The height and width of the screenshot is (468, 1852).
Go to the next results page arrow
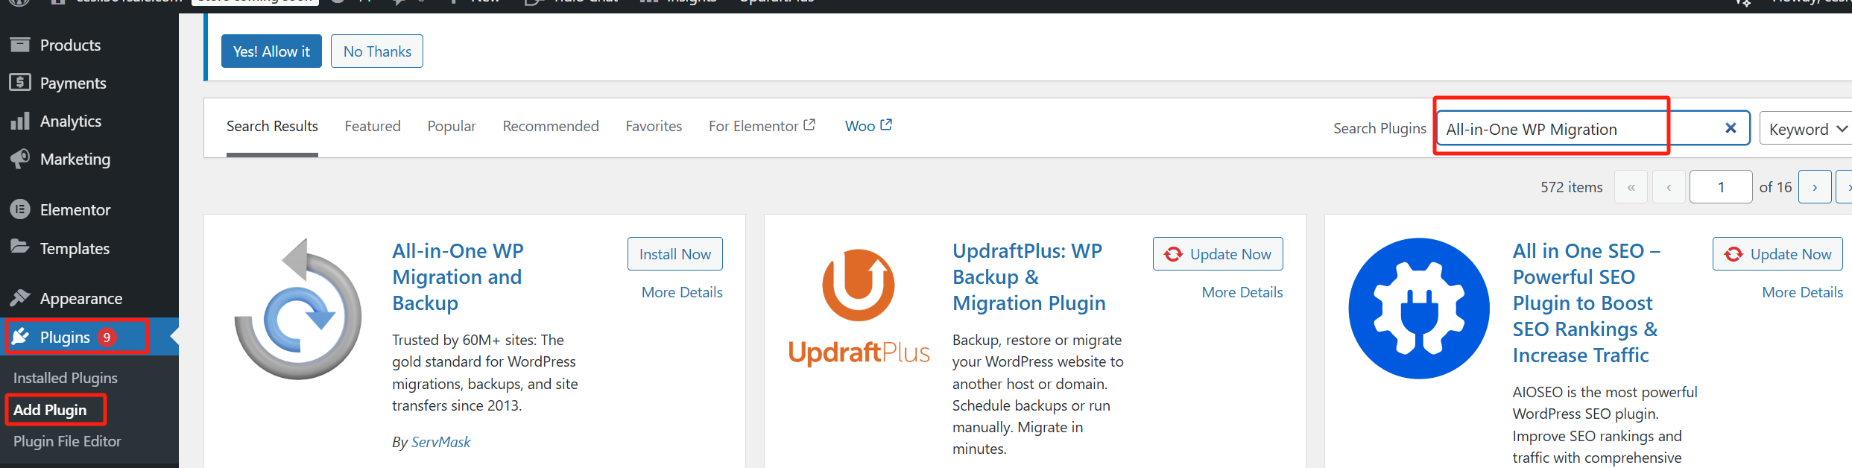(1815, 187)
